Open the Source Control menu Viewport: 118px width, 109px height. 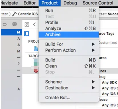pyautogui.click(x=98, y=3)
